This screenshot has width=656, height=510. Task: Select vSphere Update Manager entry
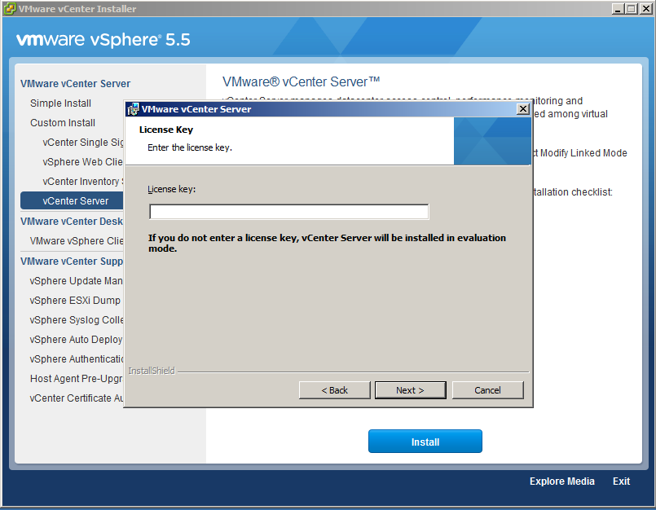coord(77,281)
